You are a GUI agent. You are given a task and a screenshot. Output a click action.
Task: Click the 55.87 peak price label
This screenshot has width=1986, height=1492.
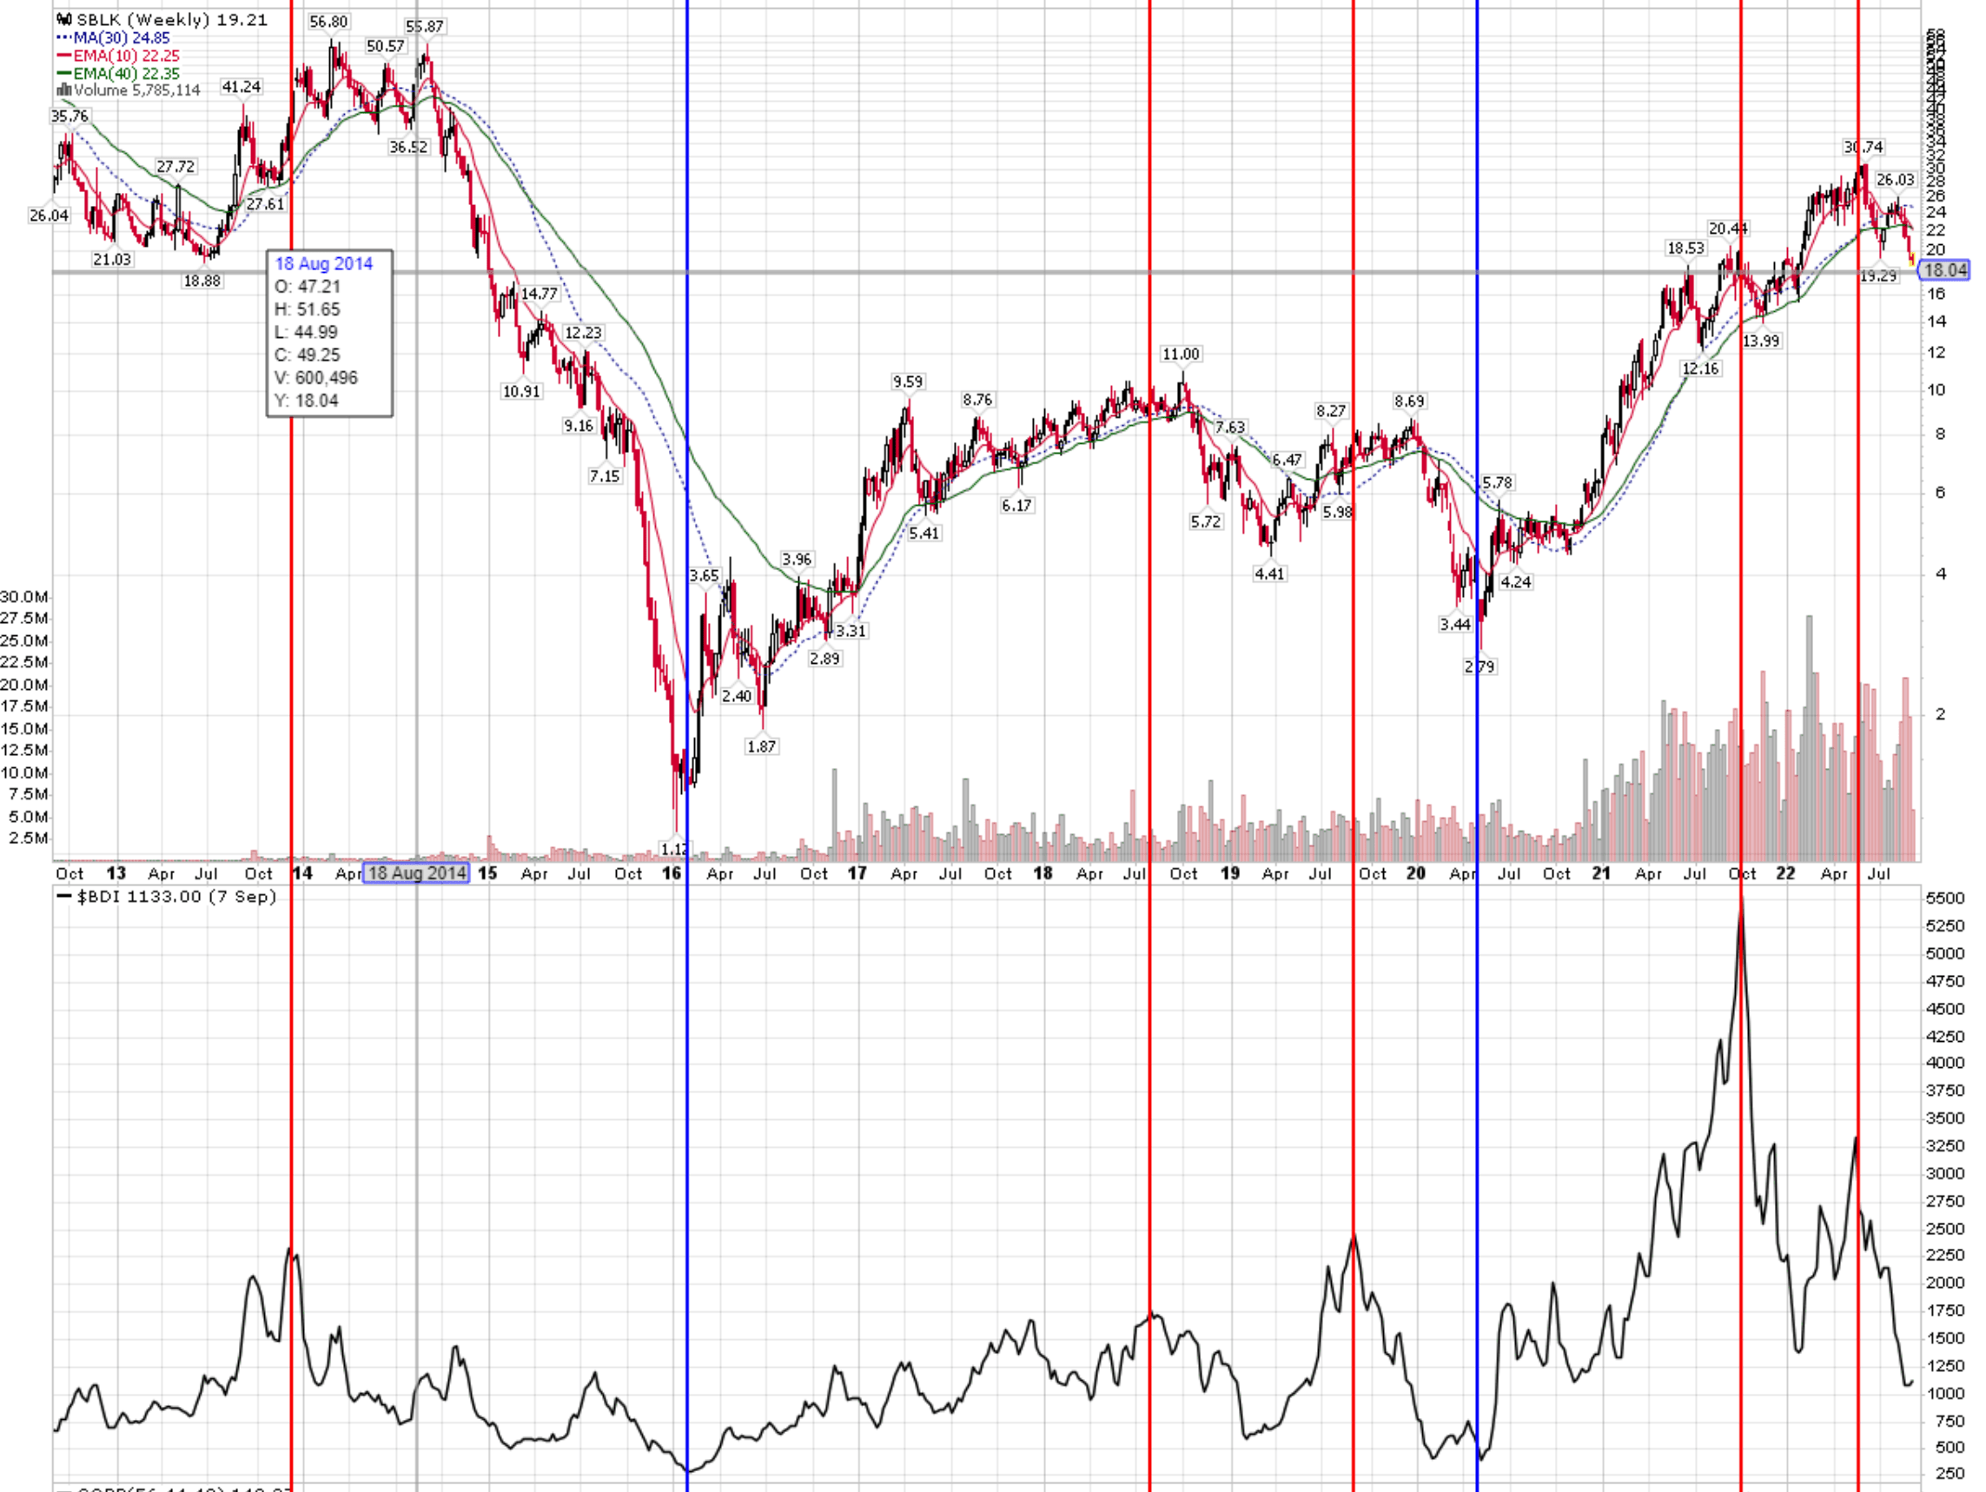[x=425, y=26]
